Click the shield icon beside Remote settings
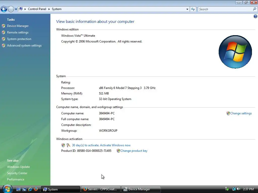258x193 pixels. coord(4,32)
